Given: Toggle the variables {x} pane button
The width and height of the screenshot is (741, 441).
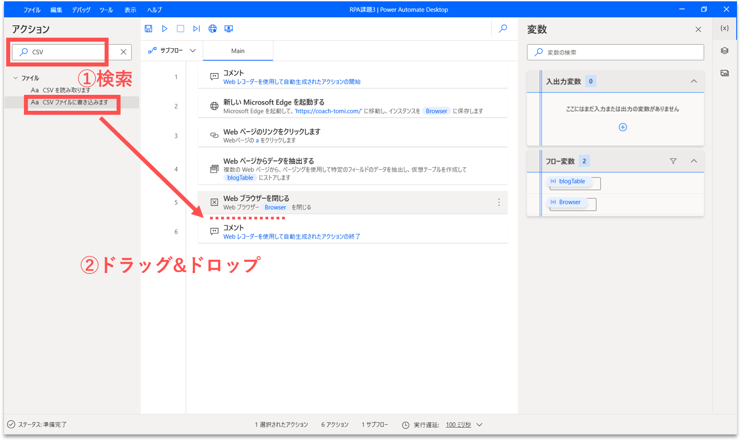Looking at the screenshot, I should [x=725, y=28].
